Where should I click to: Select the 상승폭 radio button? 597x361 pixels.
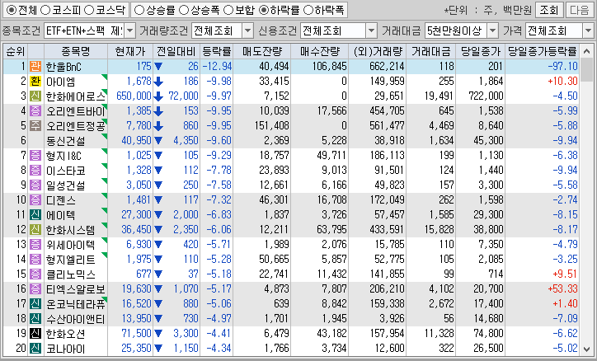[184, 10]
